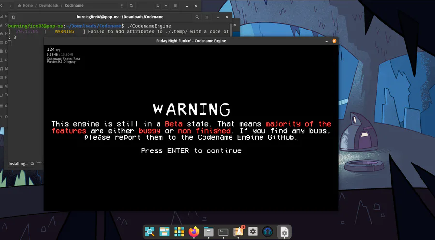Minimize the Friday Night Funkin' game window
The height and width of the screenshot is (240, 435).
point(326,41)
